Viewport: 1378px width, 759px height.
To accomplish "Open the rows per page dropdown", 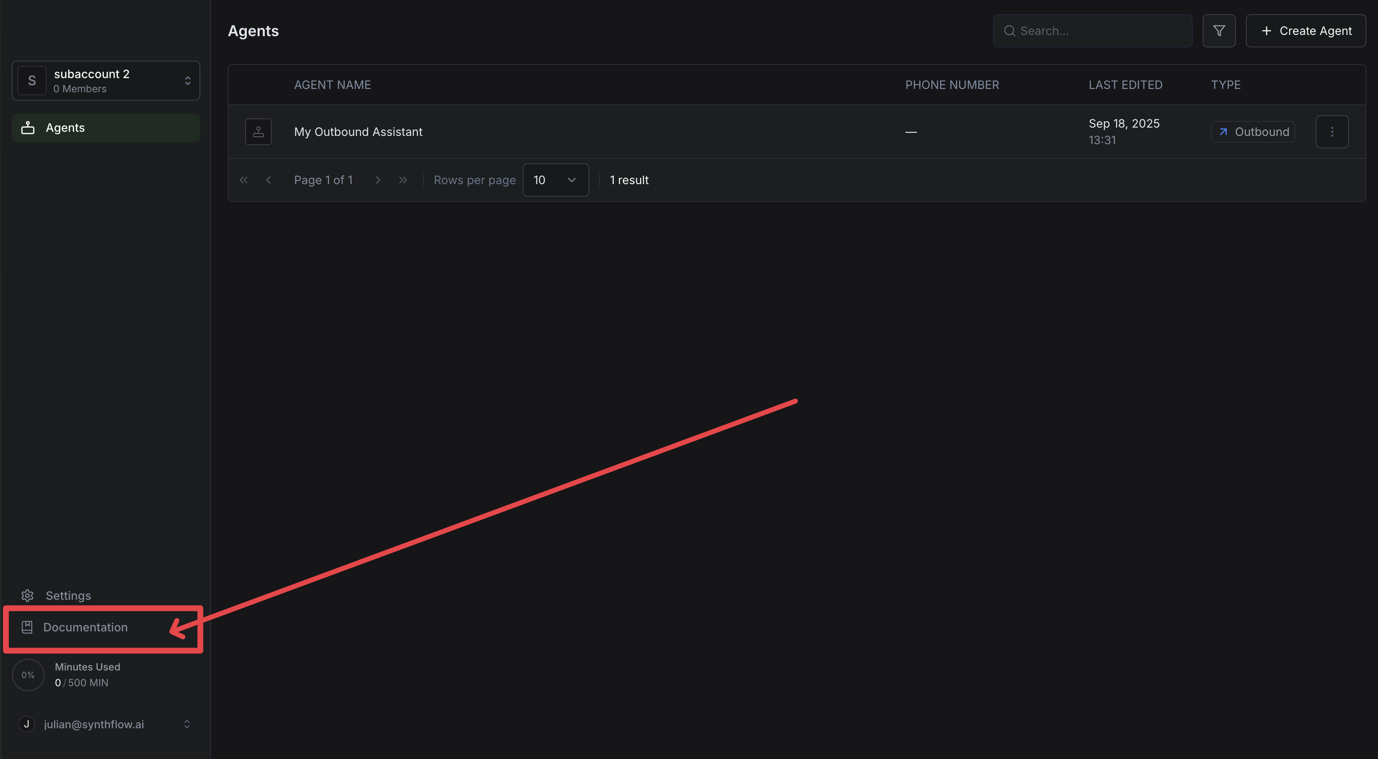I will tap(556, 180).
